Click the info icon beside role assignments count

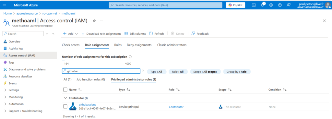[130, 57]
